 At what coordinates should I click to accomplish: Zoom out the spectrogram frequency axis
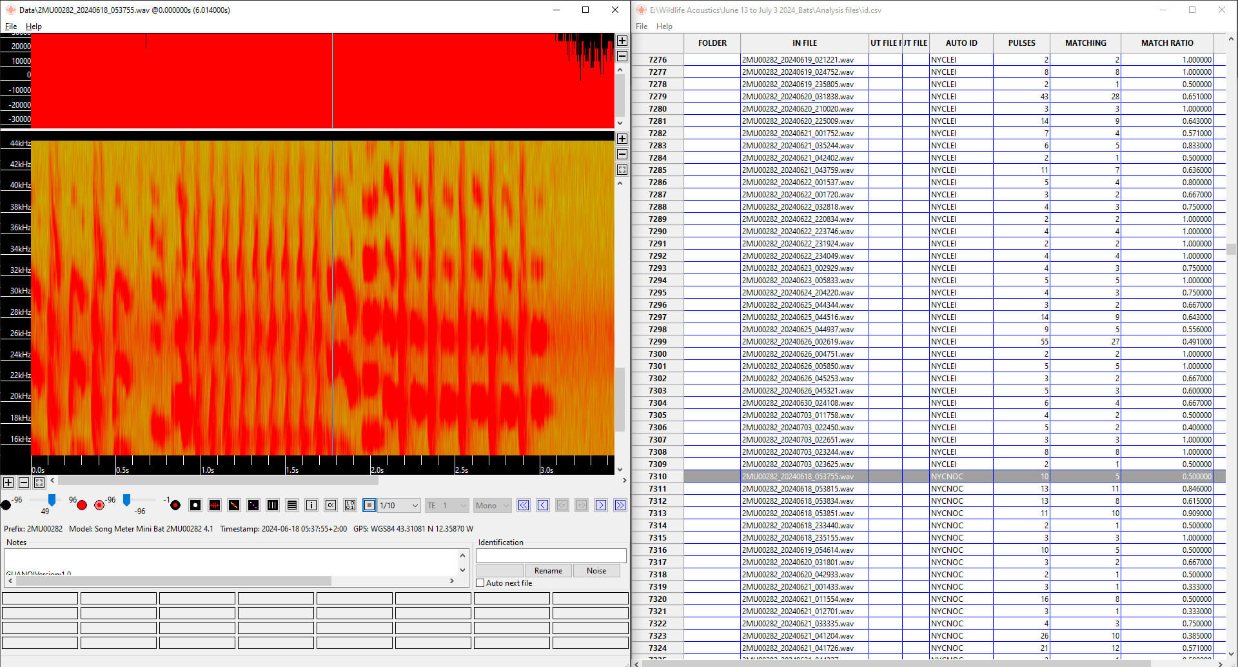(622, 154)
